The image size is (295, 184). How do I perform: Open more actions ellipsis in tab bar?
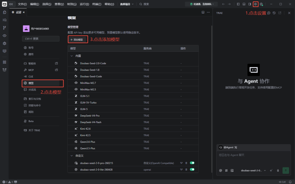pyautogui.click(x=208, y=12)
